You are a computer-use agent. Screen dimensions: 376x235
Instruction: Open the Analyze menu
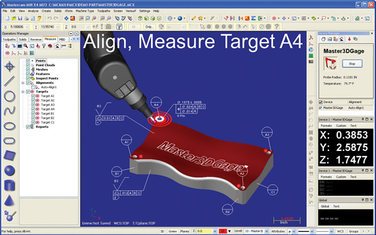click(x=33, y=11)
